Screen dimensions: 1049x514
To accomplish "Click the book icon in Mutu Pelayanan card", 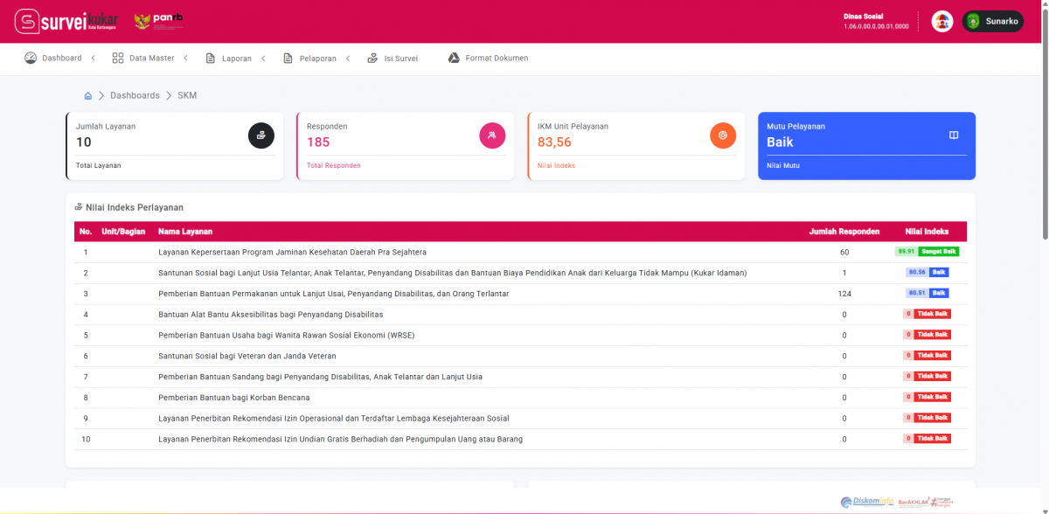I will point(954,135).
